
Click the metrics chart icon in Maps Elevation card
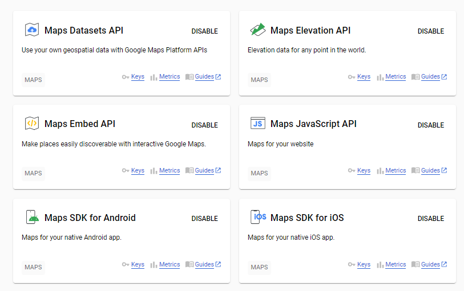[380, 77]
